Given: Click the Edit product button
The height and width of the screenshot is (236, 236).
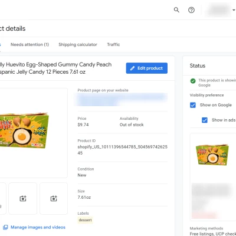Looking at the screenshot, I should click(x=147, y=68).
